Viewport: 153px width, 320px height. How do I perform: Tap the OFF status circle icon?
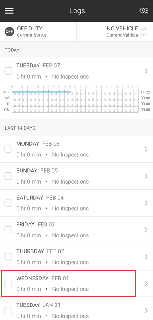point(9,32)
